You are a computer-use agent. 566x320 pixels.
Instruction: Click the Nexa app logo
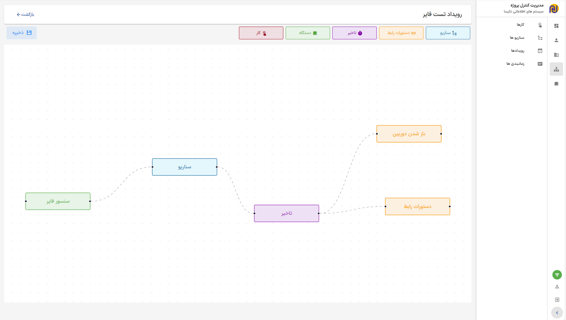554,9
